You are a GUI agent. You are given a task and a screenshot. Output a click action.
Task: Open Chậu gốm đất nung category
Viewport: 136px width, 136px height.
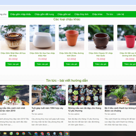click(x=44, y=14)
